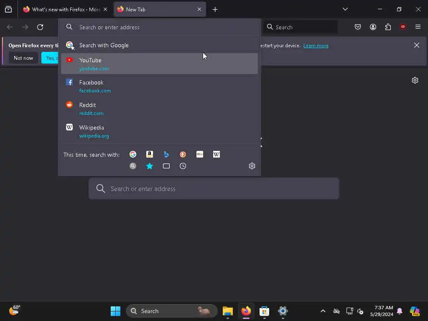Open the Firefox View tab icon

pos(8,9)
